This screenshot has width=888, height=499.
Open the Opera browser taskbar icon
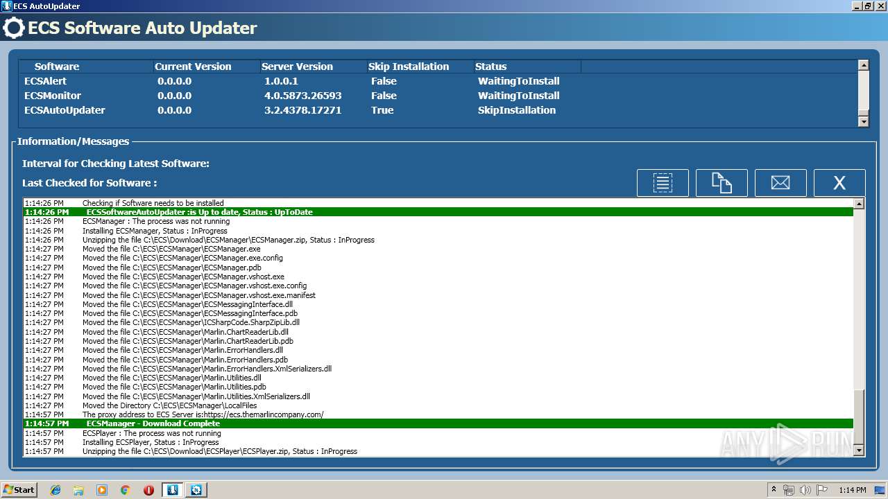point(148,490)
